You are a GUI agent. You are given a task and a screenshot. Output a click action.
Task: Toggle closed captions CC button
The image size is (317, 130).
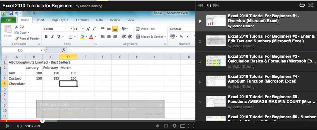pos(166,126)
